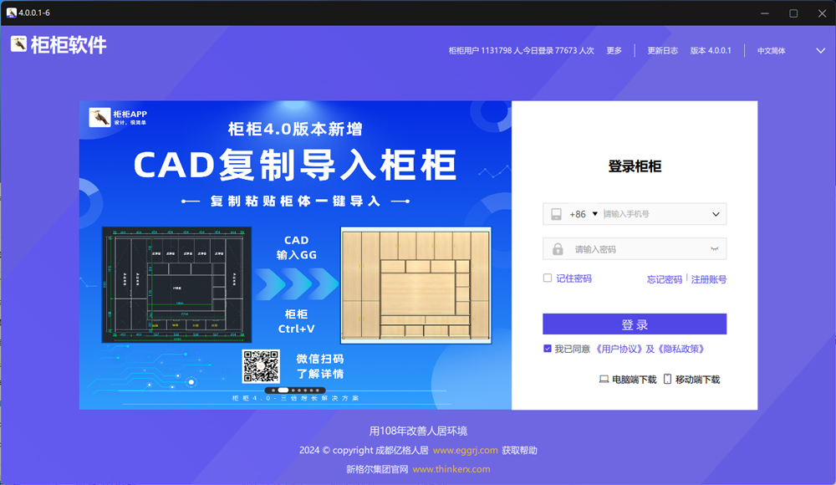The width and height of the screenshot is (836, 485).
Task: Open the 注册账号 link
Action: (x=709, y=279)
